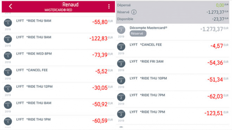
Task: Open the three-dot options menu
Action: pos(109,6)
